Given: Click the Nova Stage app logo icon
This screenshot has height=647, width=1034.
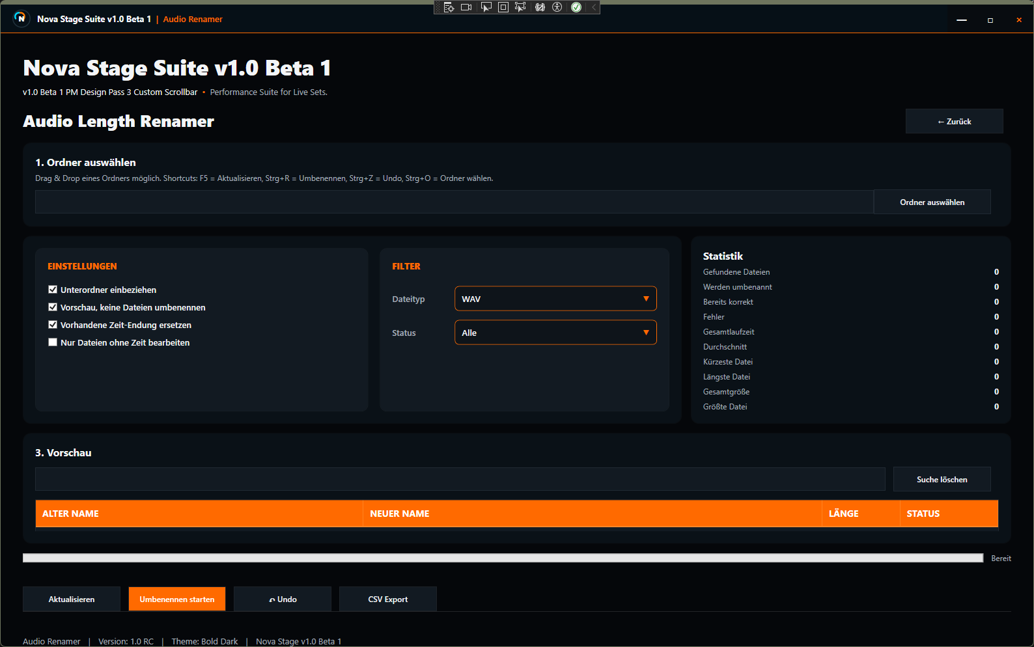Looking at the screenshot, I should point(21,18).
